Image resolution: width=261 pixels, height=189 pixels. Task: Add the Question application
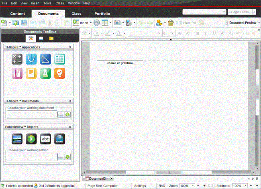pos(59,73)
